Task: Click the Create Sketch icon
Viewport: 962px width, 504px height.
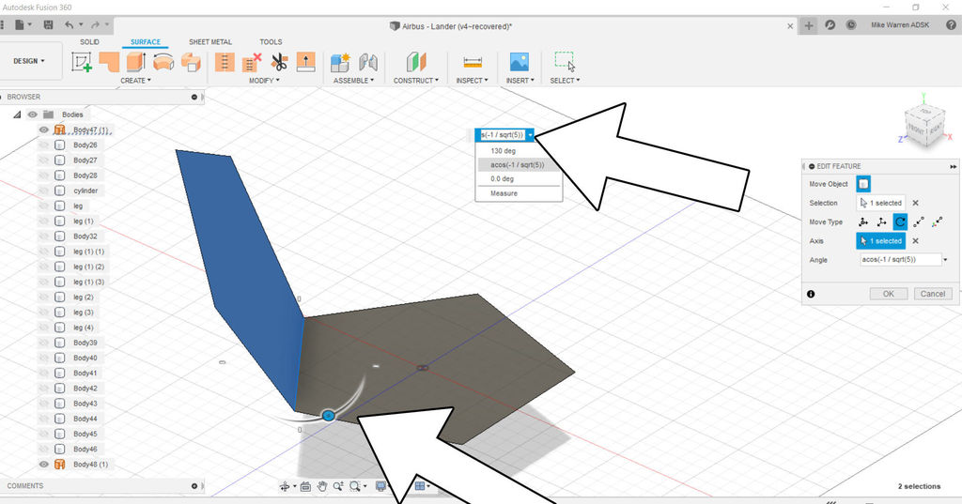Action: pos(82,62)
